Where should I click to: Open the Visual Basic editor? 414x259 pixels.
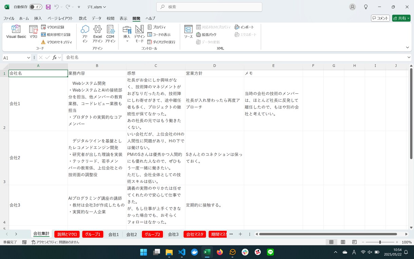pos(16,32)
